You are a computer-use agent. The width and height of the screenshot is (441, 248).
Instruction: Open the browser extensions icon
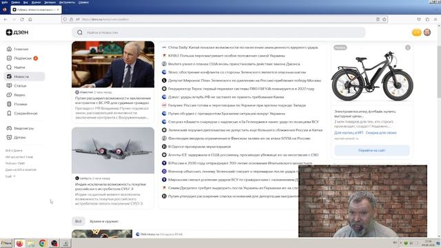427,19
